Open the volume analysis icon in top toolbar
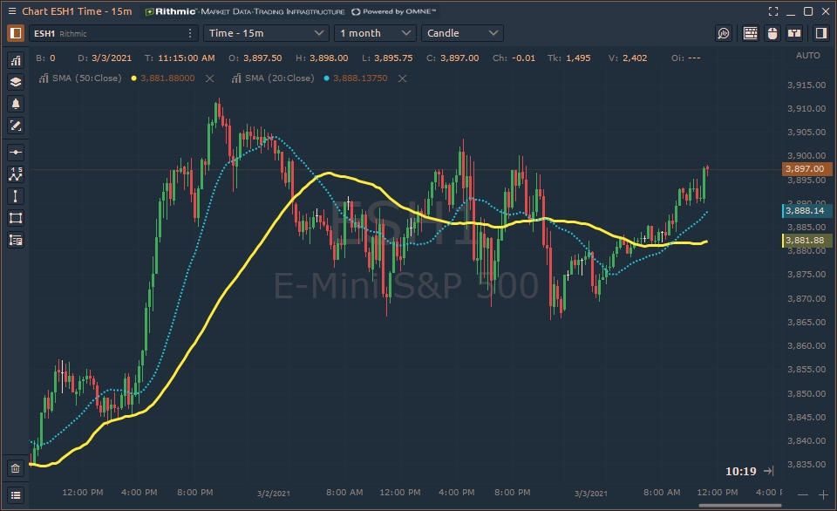837x511 pixels. point(724,33)
